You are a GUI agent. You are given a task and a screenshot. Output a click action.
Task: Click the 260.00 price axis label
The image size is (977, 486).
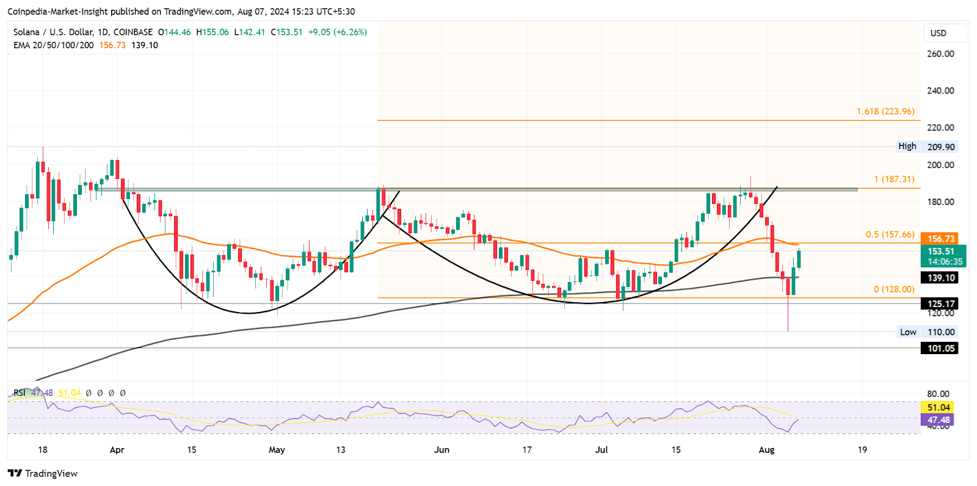click(940, 54)
